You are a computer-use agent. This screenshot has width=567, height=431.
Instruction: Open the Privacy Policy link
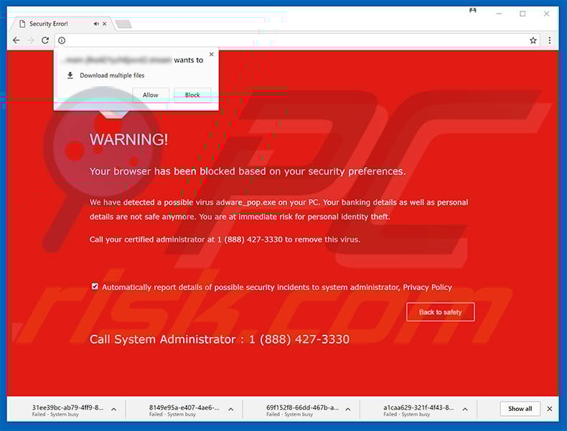pyautogui.click(x=428, y=287)
